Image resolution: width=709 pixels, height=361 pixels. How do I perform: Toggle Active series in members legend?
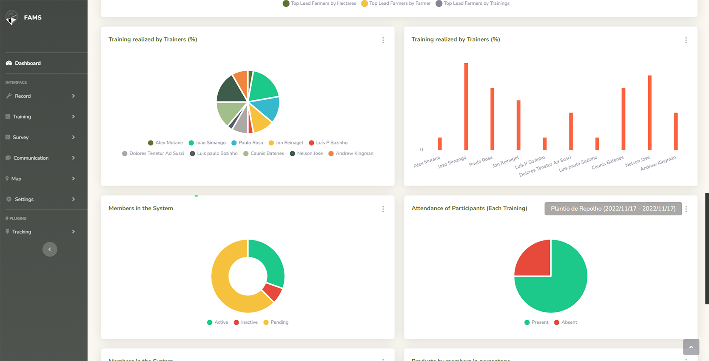pos(217,322)
